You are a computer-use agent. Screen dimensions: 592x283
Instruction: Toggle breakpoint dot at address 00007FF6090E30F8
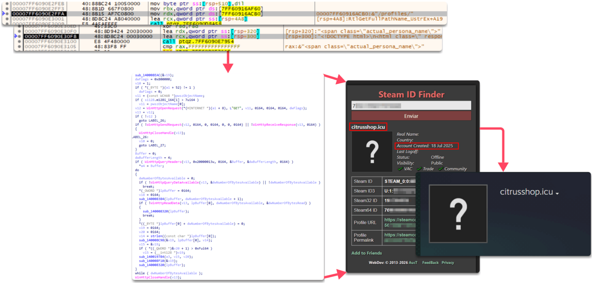tap(19, 36)
